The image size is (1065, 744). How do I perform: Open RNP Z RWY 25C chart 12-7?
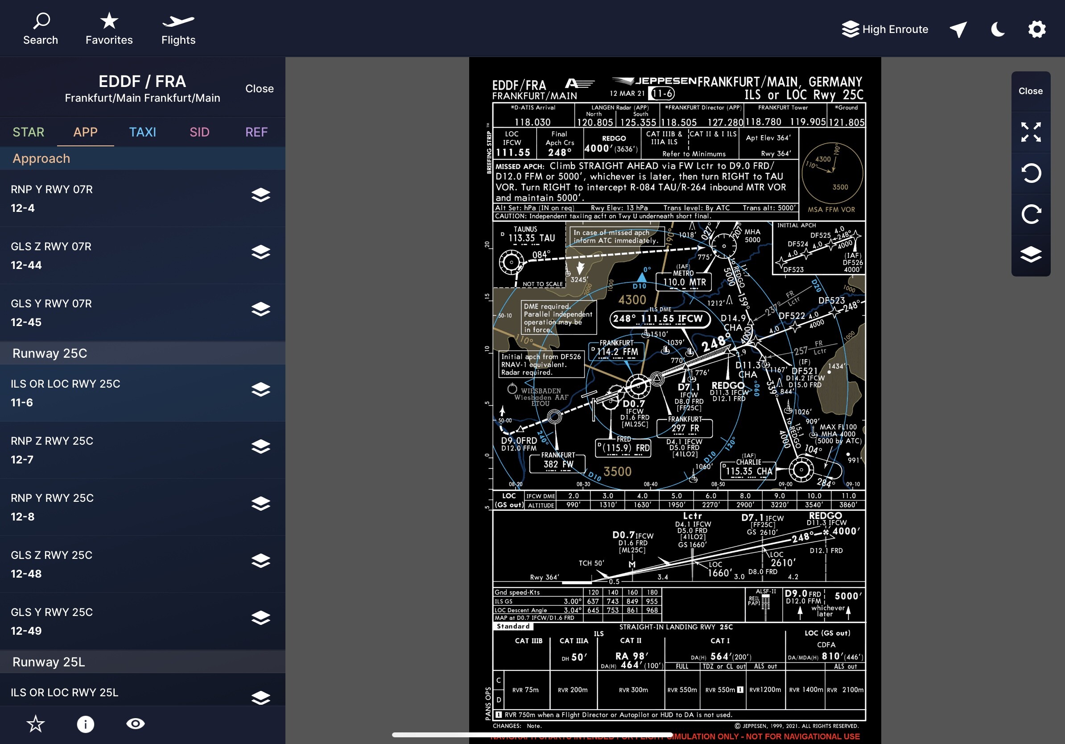[x=142, y=450]
